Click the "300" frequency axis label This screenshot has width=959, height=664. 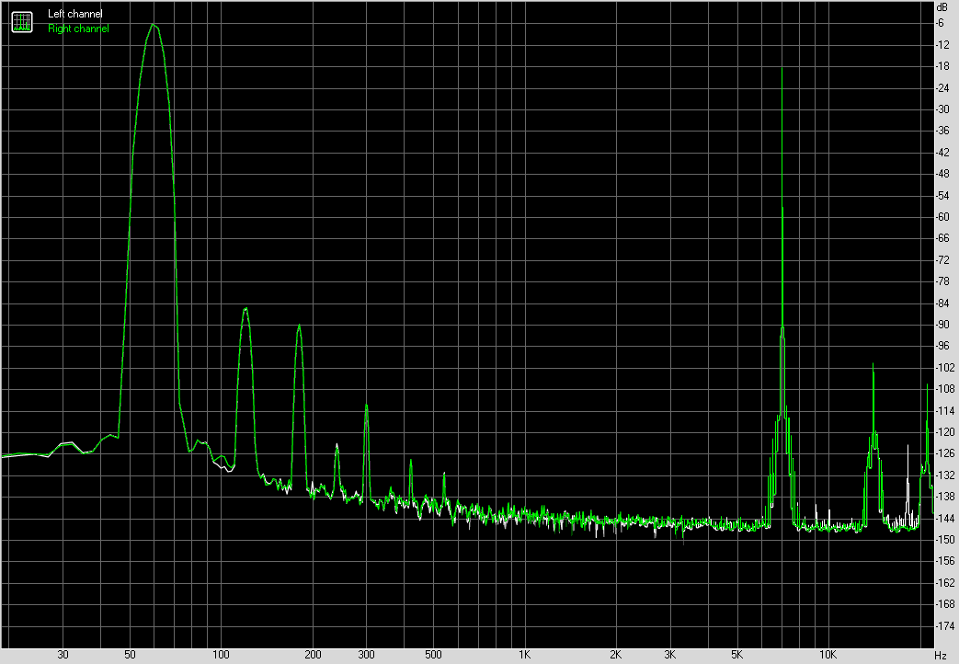[366, 656]
